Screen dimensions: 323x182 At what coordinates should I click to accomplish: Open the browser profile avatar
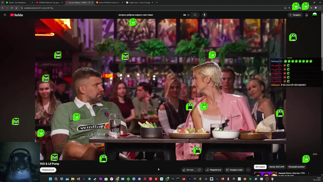[x=316, y=8]
